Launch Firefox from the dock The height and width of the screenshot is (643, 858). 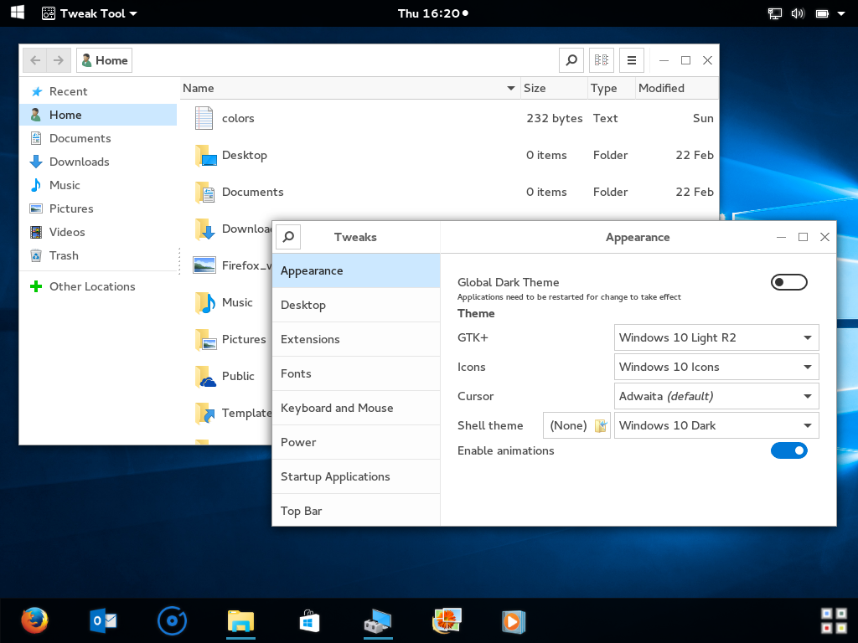(34, 621)
